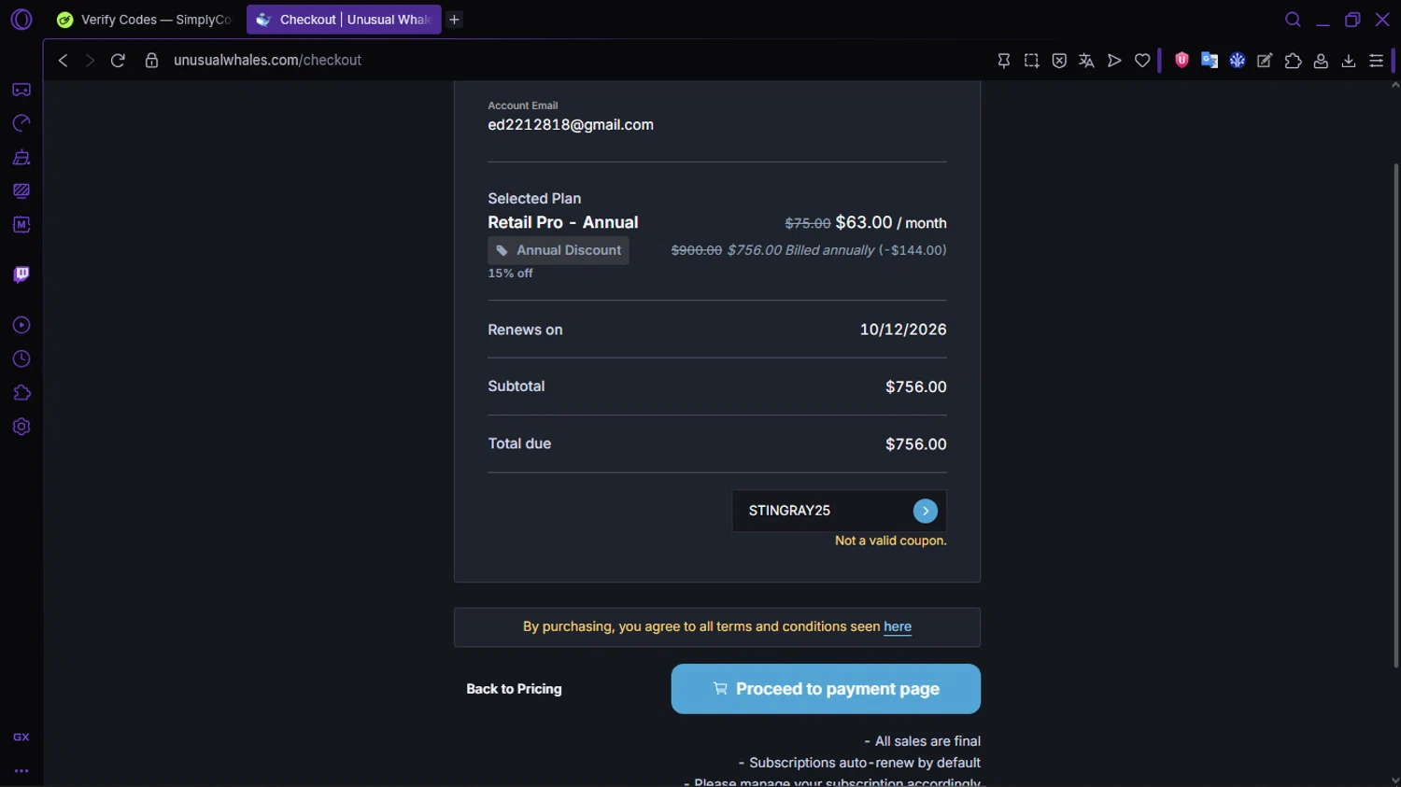The height and width of the screenshot is (787, 1401).
Task: Open sidebar three-dots more options
Action: coord(21,771)
